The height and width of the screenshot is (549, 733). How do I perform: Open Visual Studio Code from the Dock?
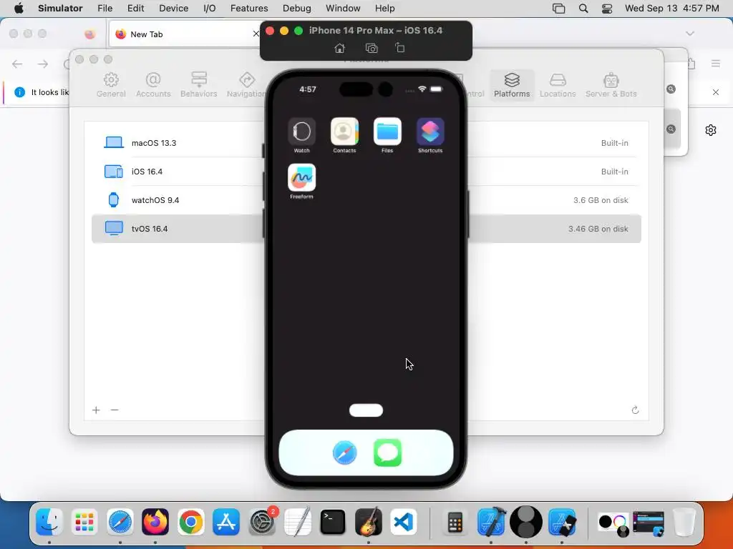click(404, 521)
